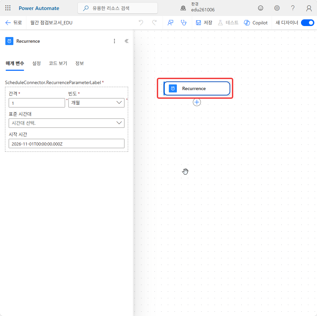Switch to the 설정 tab
Screen dimensions: 317x316
click(x=36, y=63)
